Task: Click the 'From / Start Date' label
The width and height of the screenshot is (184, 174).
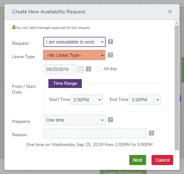Action: (x=24, y=89)
